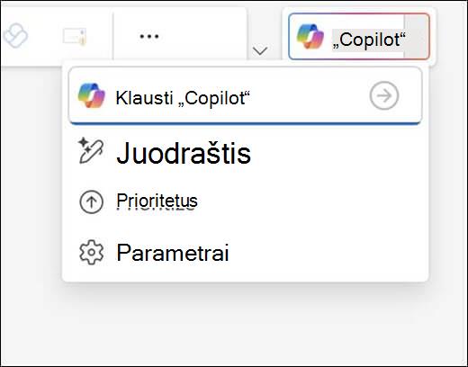468x367 pixels.
Task: Click the faded envelope icon in toolbar
Action: (75, 37)
